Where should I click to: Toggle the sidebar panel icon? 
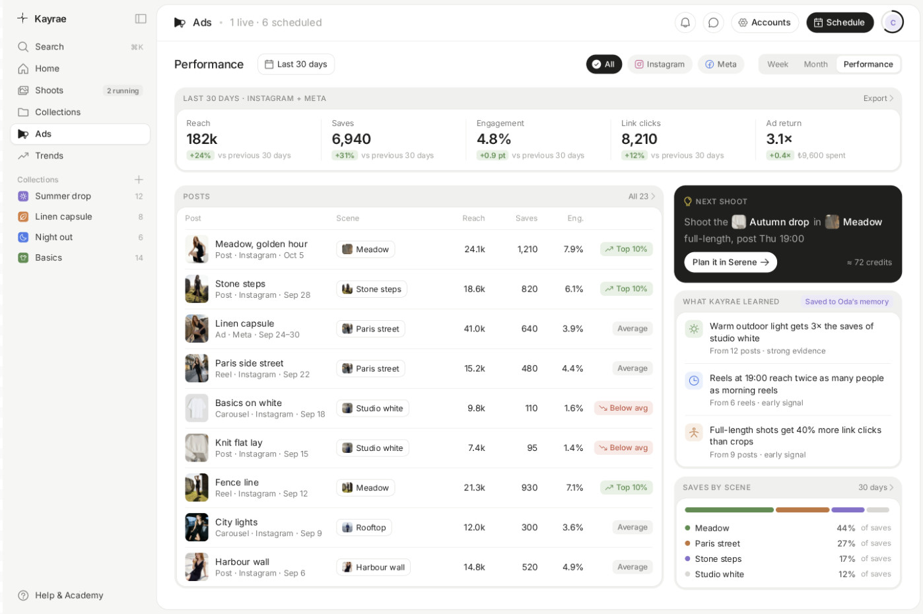(x=141, y=18)
